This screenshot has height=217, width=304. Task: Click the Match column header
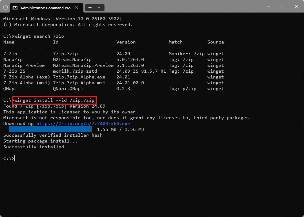[175, 42]
